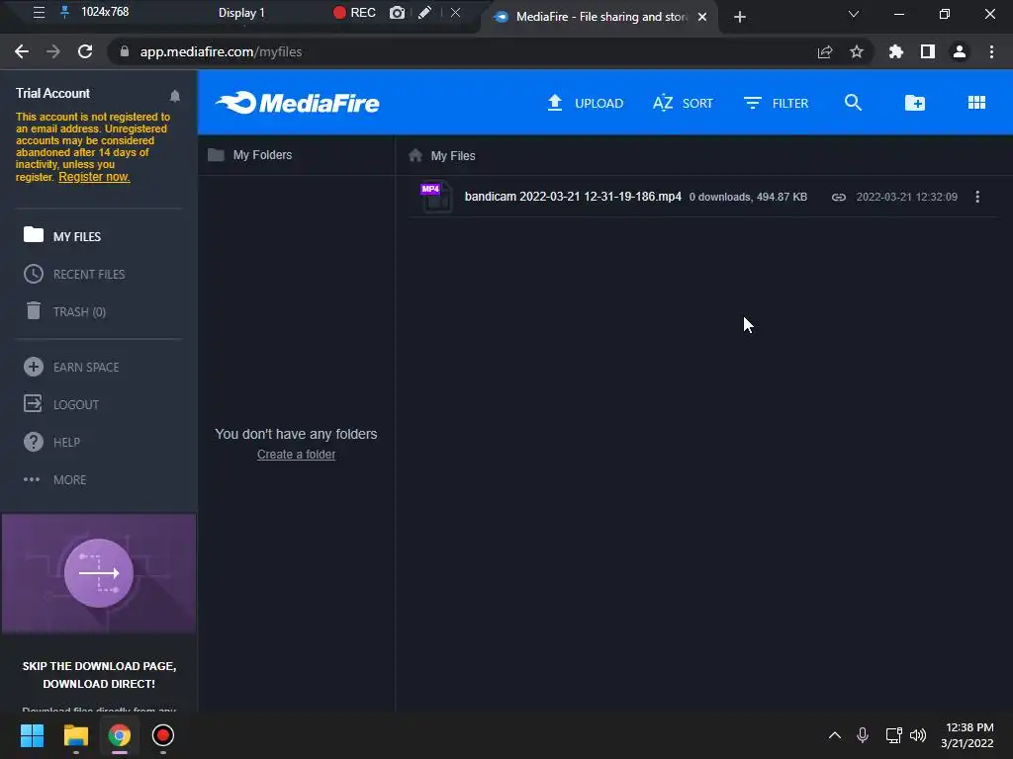Click the address bar URL
This screenshot has height=759, width=1013.
[x=221, y=51]
